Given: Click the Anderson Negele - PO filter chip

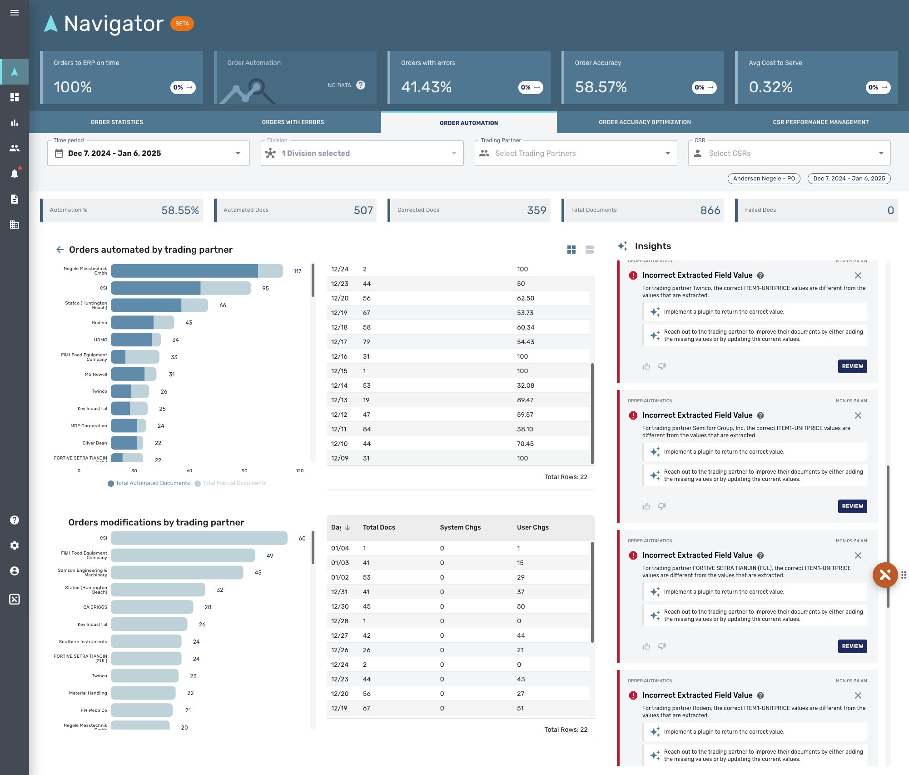Looking at the screenshot, I should (x=764, y=179).
